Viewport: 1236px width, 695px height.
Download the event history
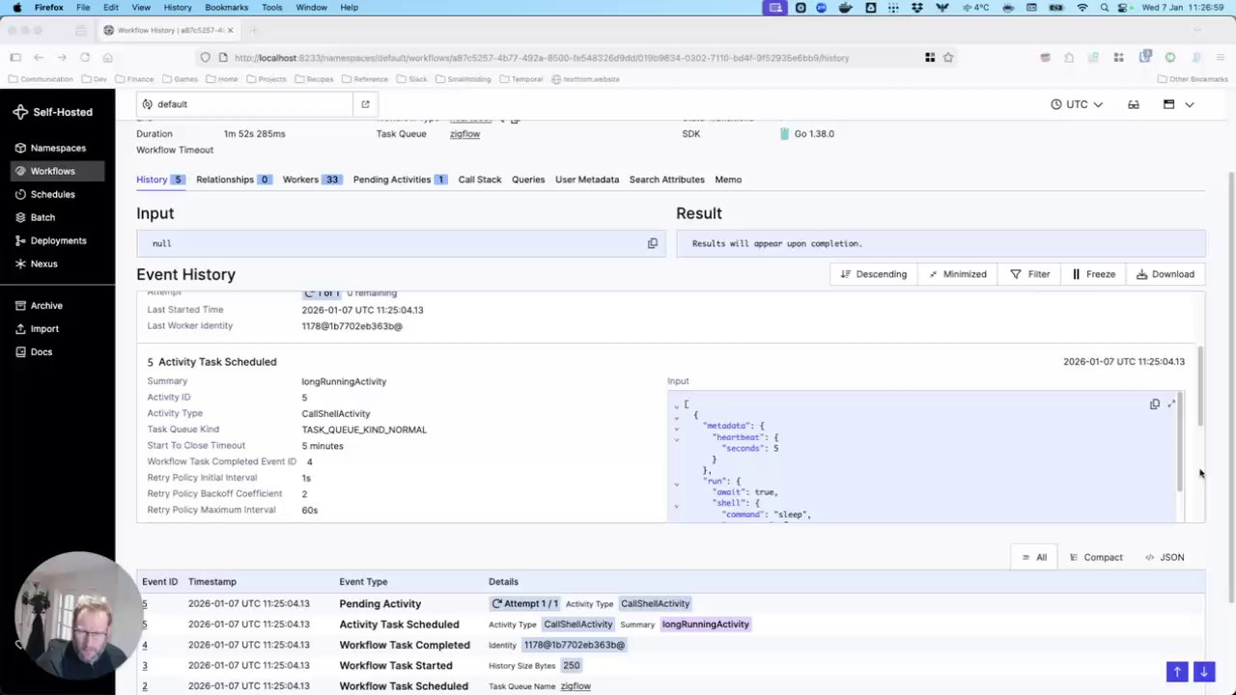pos(1166,274)
